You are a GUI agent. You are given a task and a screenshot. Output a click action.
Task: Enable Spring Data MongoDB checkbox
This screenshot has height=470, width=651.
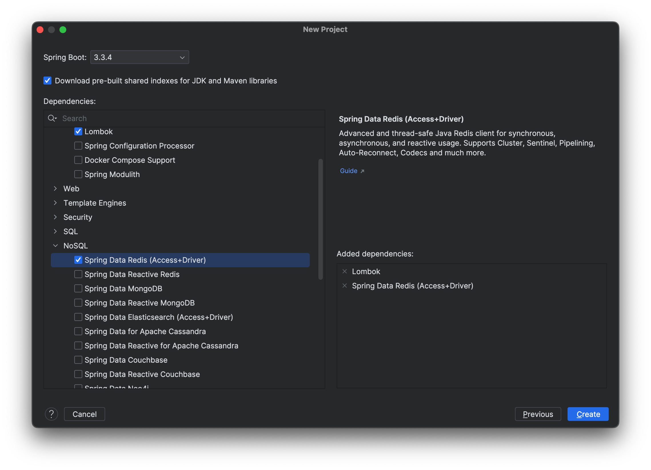point(78,289)
